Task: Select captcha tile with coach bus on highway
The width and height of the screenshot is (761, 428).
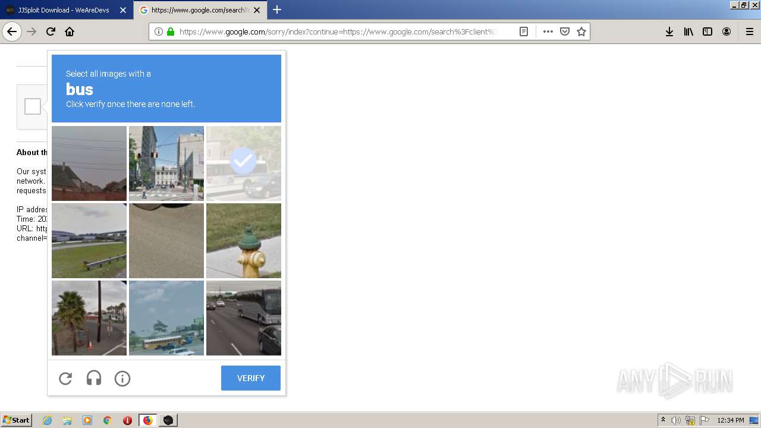Action: tap(244, 318)
